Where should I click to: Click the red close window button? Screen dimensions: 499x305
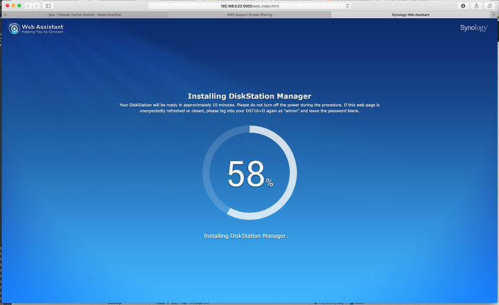click(8, 6)
